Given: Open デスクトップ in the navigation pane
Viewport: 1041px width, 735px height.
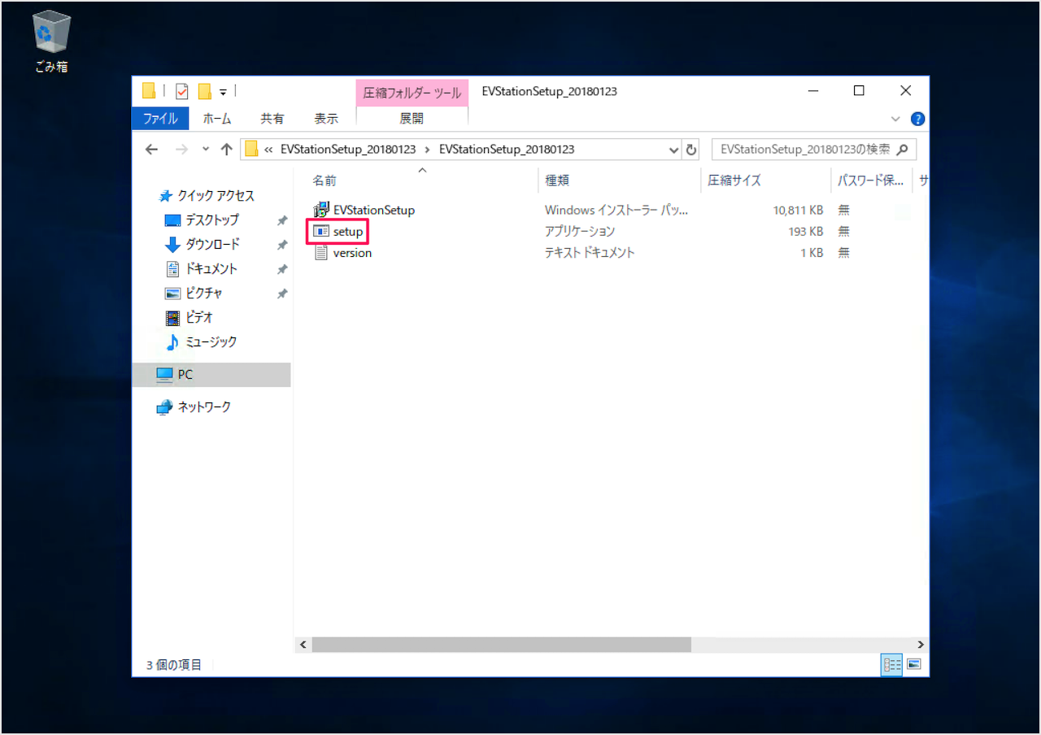Looking at the screenshot, I should [202, 220].
